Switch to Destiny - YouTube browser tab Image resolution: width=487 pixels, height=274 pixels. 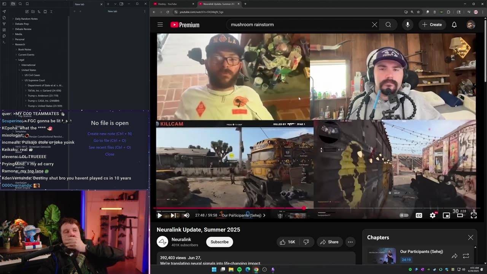coord(173,4)
